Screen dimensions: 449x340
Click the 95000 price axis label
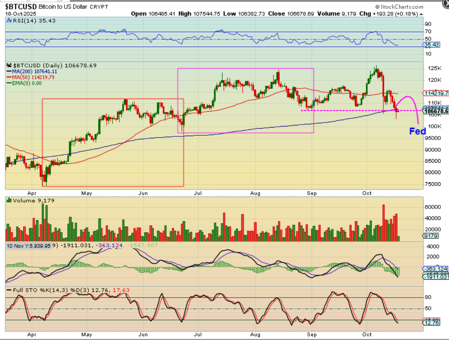coord(433,138)
